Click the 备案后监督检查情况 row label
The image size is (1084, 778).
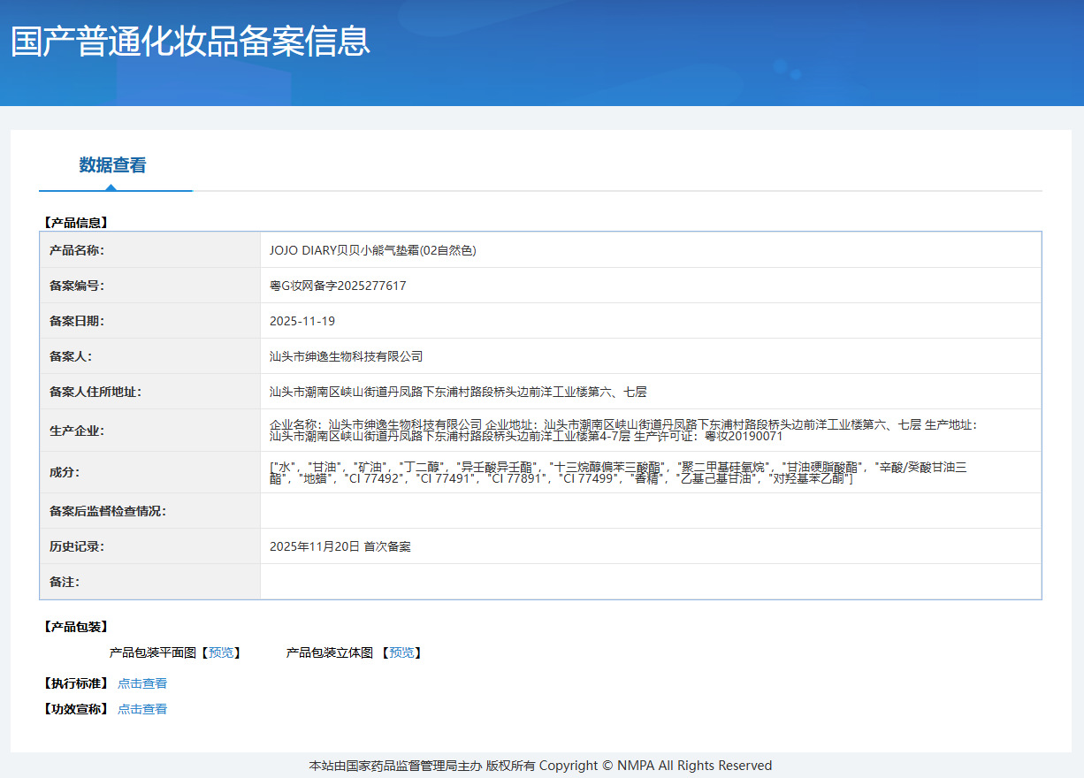[108, 511]
